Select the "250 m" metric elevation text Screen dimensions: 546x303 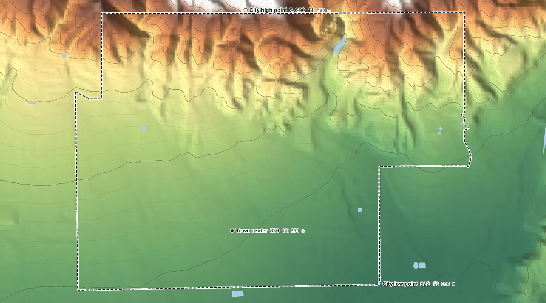298,231
